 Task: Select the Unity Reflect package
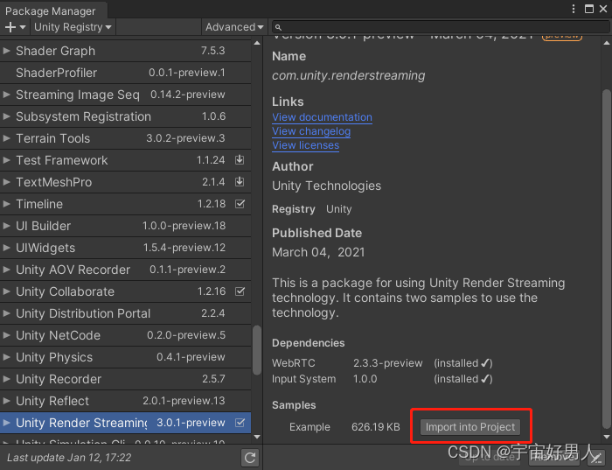point(125,401)
